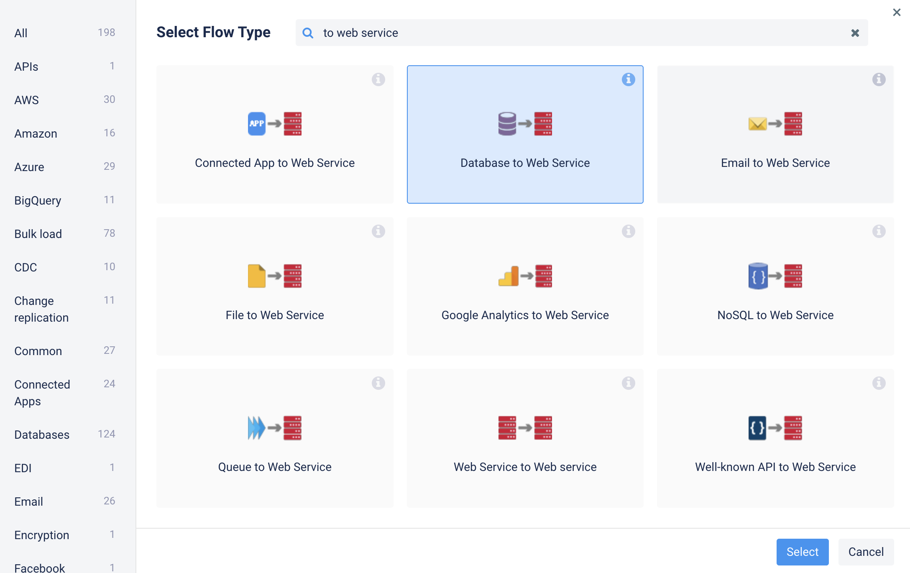
Task: Cancel the flow type selection
Action: (x=866, y=552)
